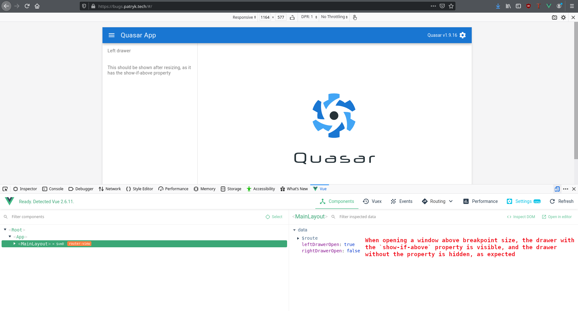Viewport: 578px width, 311px height.
Task: Open the Vuex tab in Vue devtools
Action: tap(372, 201)
